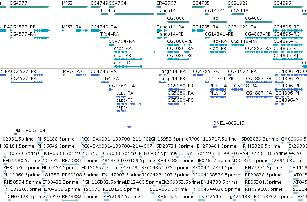Click the RH61188.5prime EST label
This screenshot has width=307, height=202.
click(x=56, y=139)
